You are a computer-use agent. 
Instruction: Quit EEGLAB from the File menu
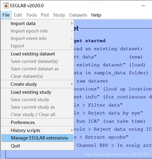pos(37,146)
